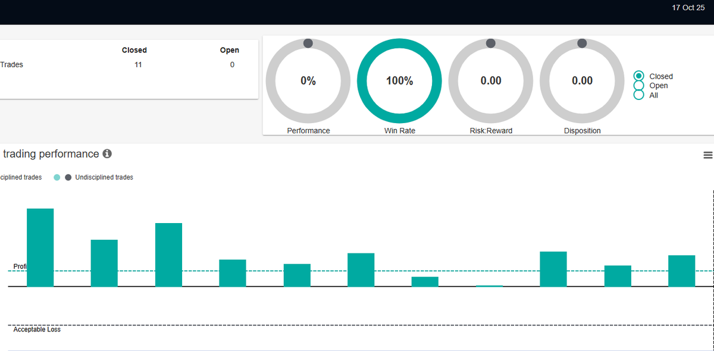Click the Closed column header
The image size is (714, 351).
(134, 51)
